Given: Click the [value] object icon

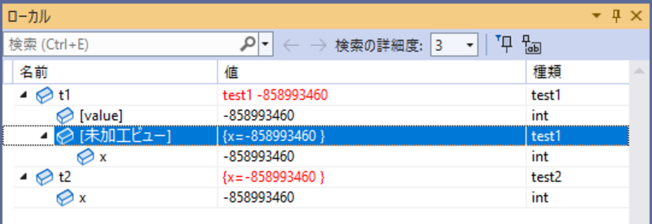Looking at the screenshot, I should [x=65, y=115].
